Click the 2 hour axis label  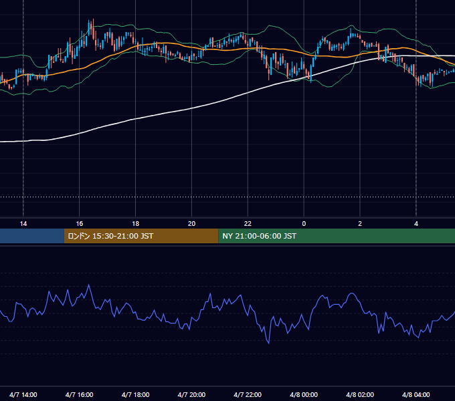360,224
